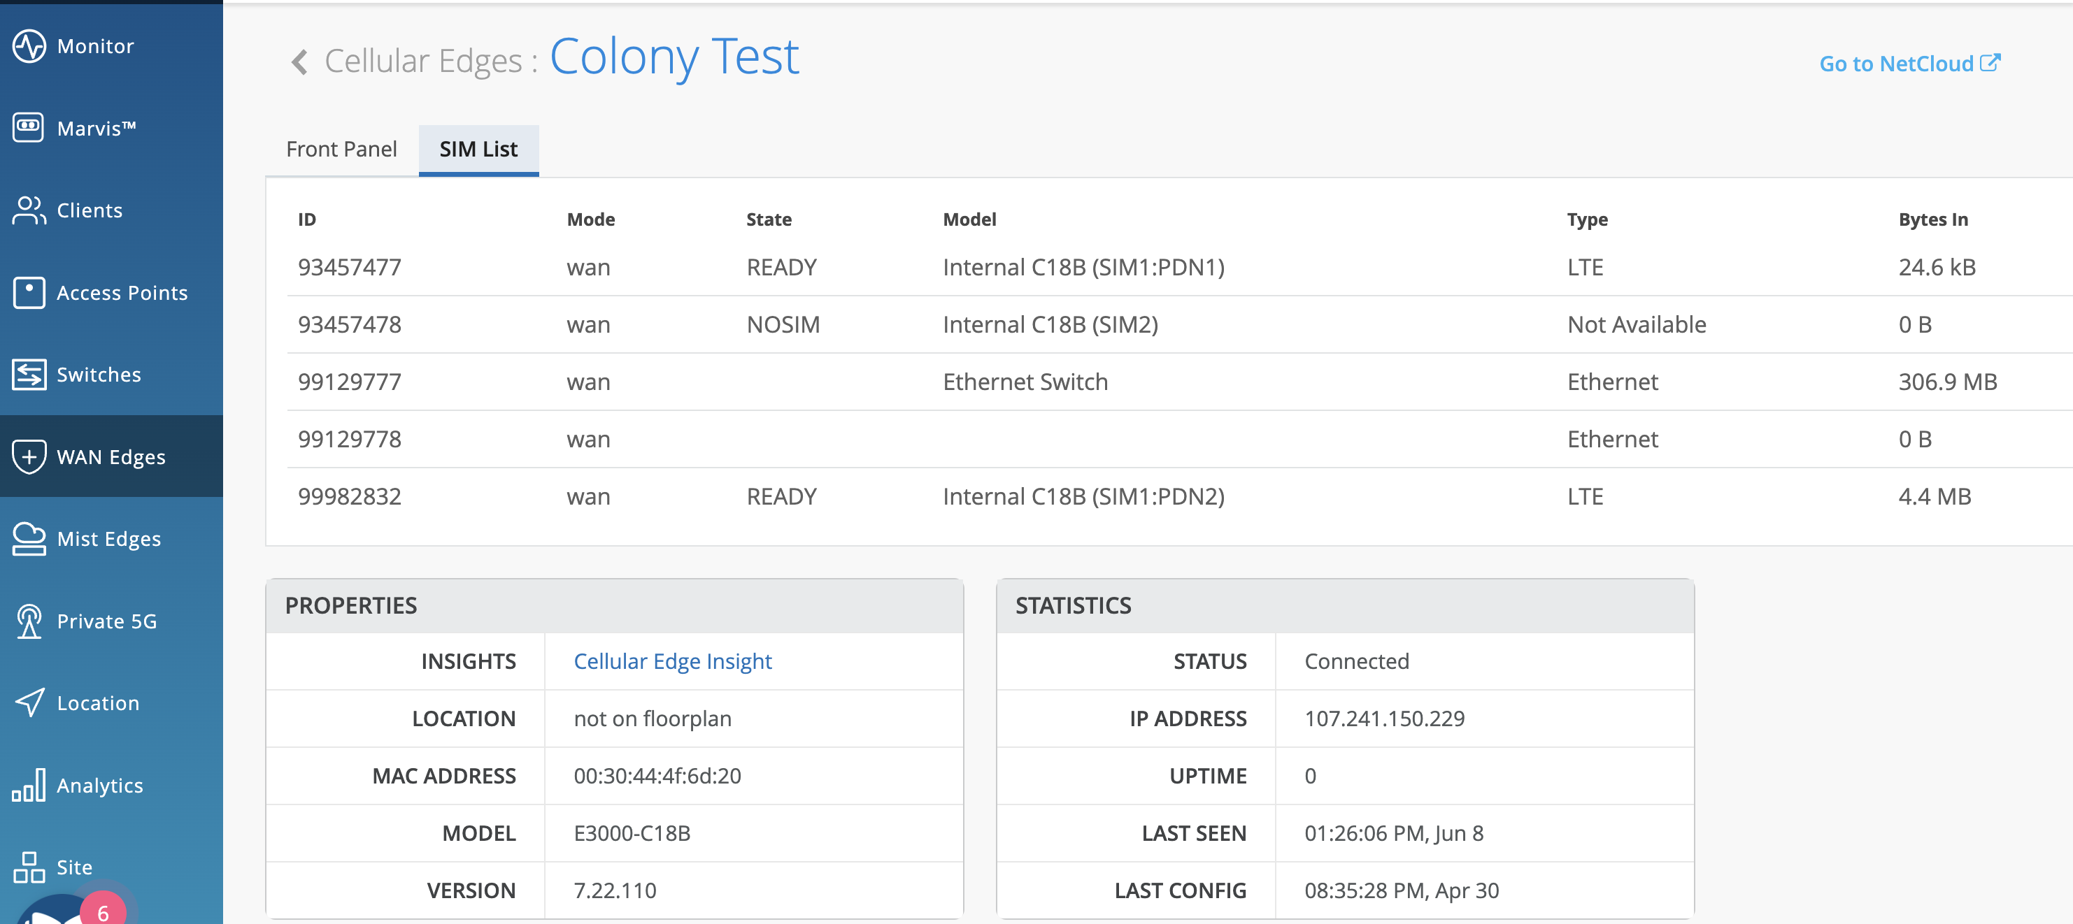Select the Switches arrows icon

click(29, 374)
